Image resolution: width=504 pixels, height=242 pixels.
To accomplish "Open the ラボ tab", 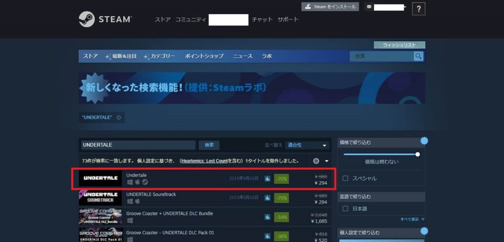I will tap(266, 56).
